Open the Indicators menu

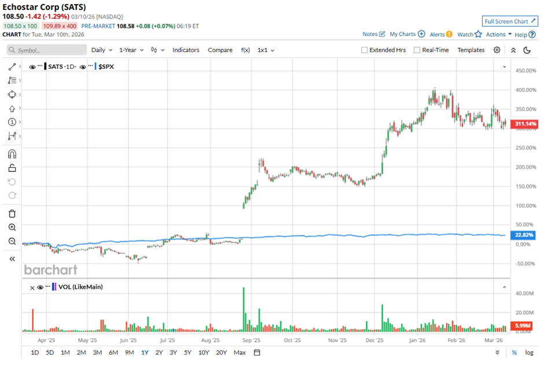click(186, 50)
